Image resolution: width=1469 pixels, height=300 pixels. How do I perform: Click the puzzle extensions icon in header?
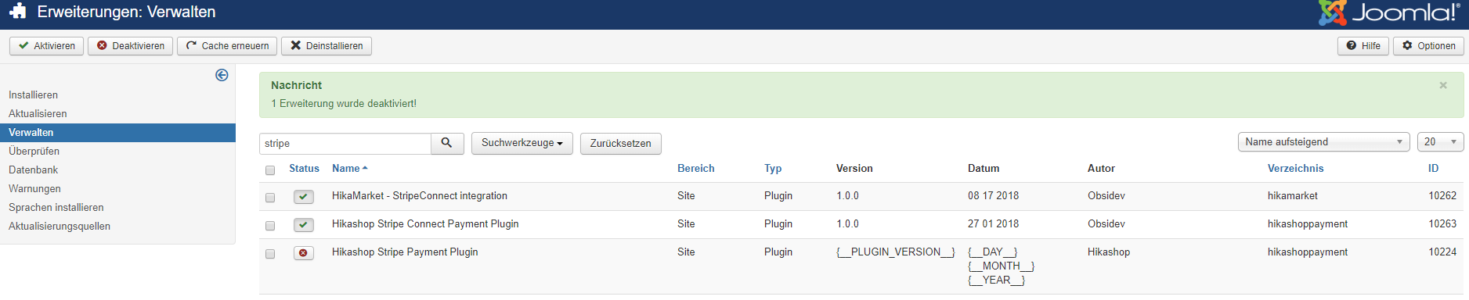[x=18, y=12]
